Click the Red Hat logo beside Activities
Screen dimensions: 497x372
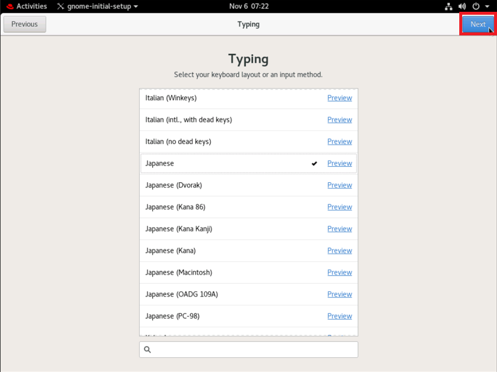point(10,6)
